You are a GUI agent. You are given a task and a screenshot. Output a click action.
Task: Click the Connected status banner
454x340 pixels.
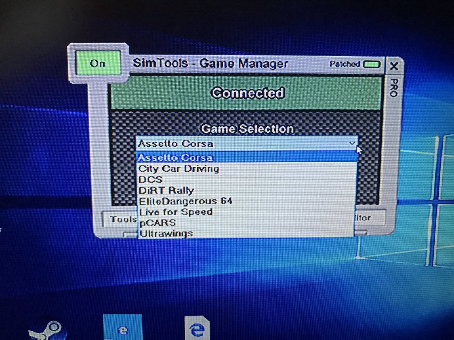(246, 93)
